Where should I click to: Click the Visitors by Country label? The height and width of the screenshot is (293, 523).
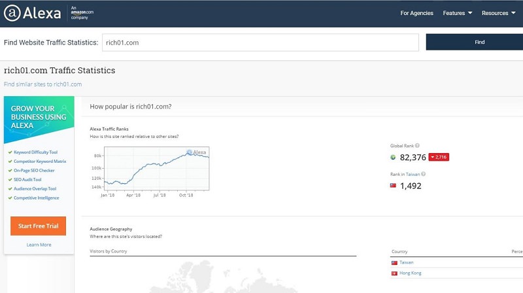[109, 251]
